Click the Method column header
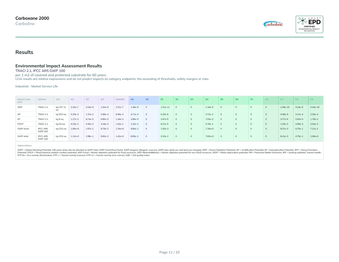Image resolution: width=339 pixels, height=262 pixels. point(42,99)
